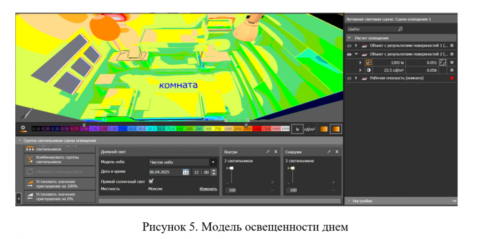
Task: Click the lower scale marker at 1.00
Action: [84, 125]
